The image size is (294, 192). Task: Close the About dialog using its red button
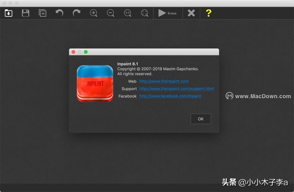coord(73,52)
